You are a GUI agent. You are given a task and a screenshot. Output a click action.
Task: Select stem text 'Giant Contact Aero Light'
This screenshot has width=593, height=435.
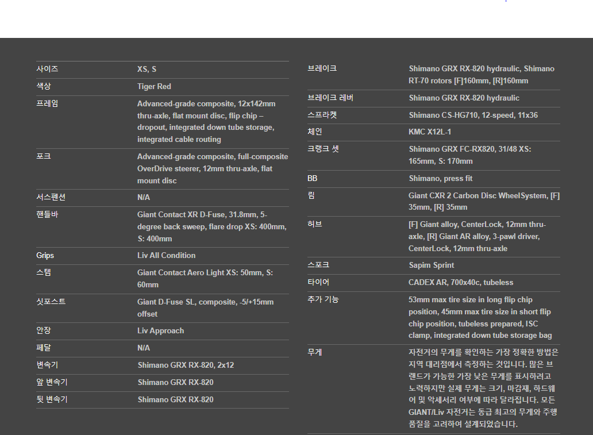click(181, 273)
